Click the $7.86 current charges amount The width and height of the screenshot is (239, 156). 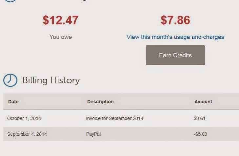point(175,20)
